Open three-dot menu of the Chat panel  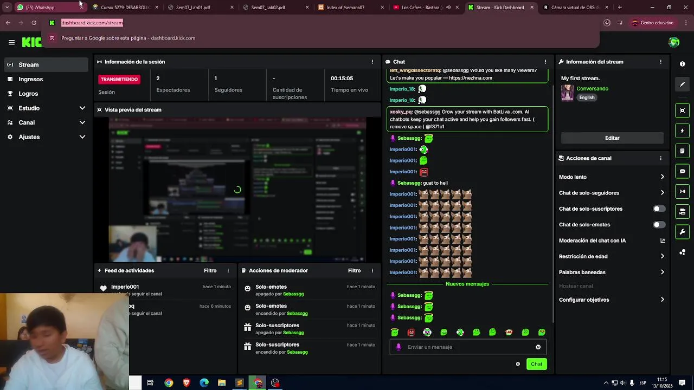pos(545,62)
